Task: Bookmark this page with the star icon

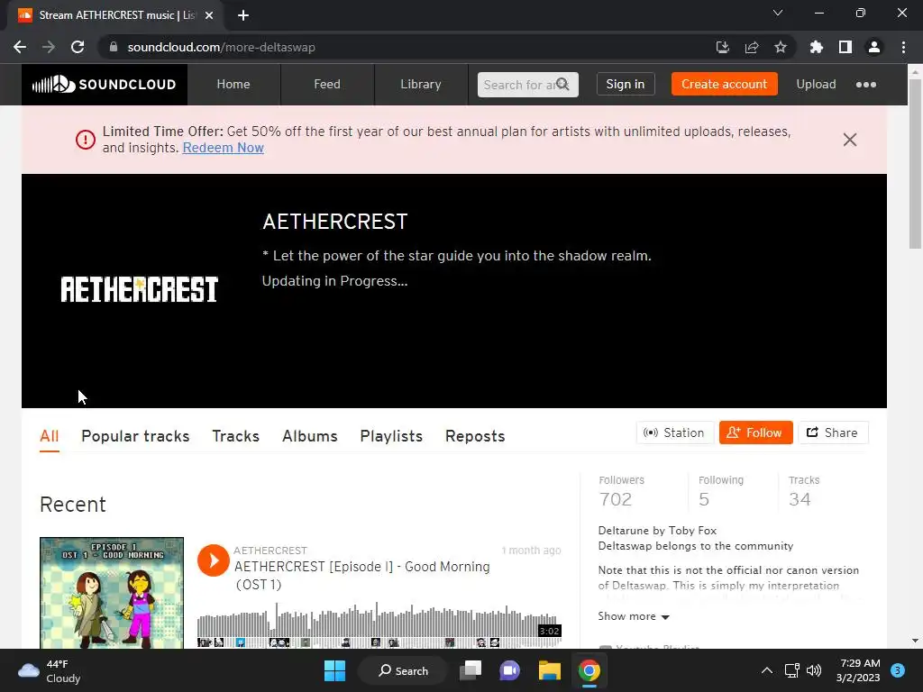Action: coord(781,47)
